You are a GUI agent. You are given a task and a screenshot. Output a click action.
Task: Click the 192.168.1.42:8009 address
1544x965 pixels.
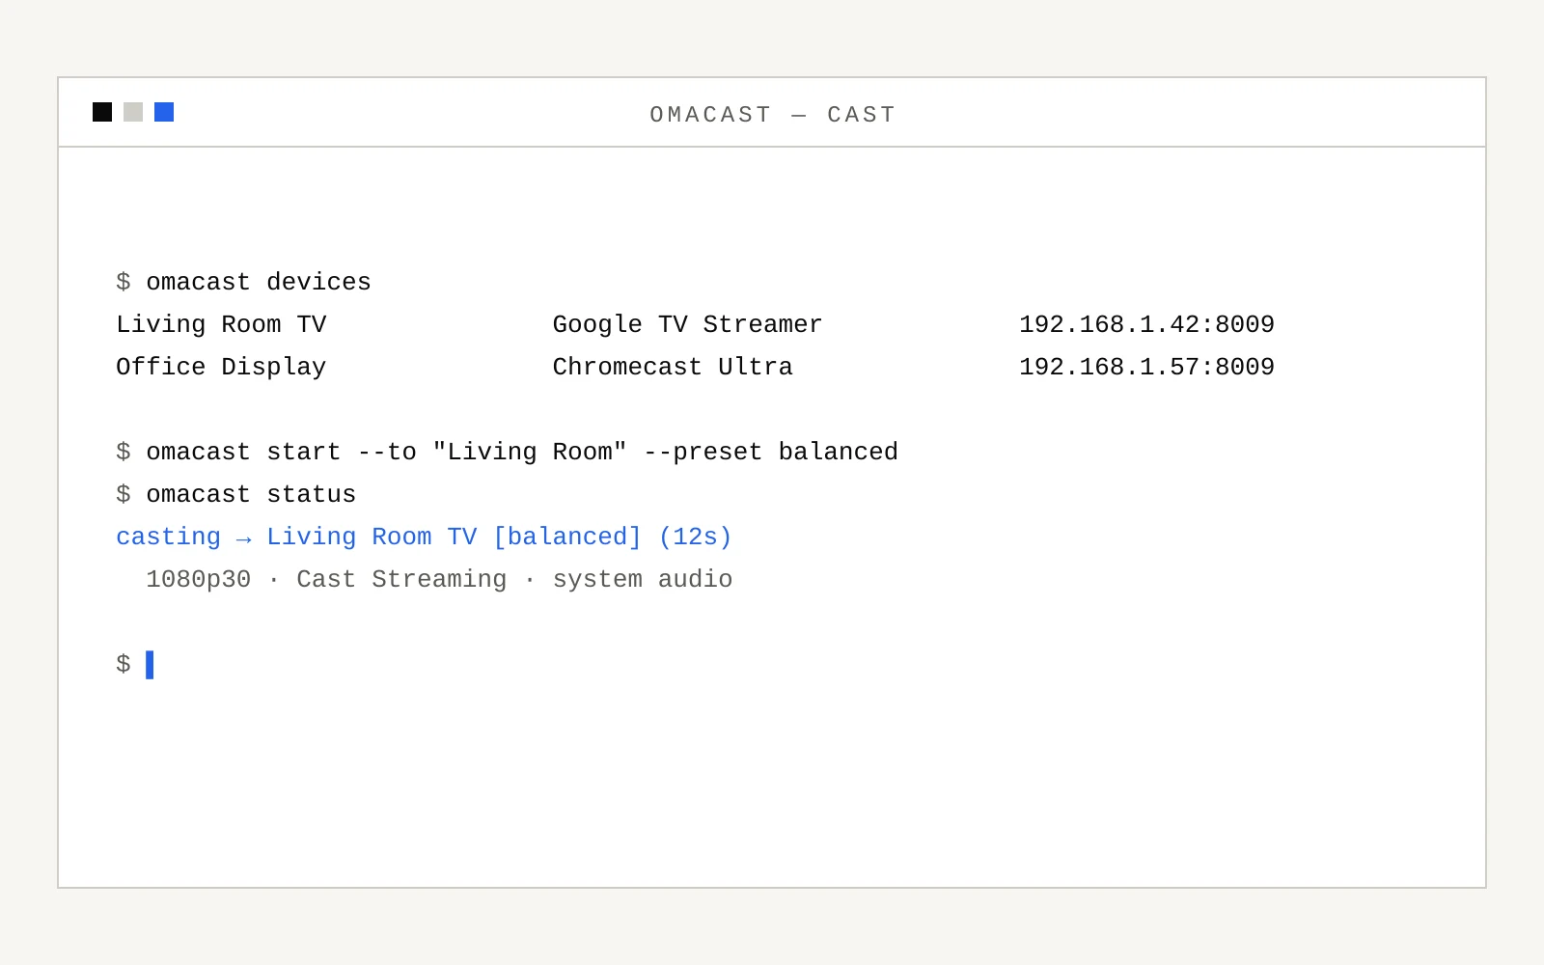(x=1146, y=324)
